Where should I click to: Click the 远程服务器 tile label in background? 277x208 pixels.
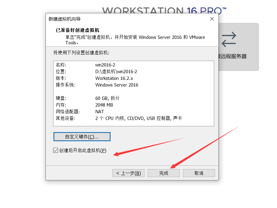(x=233, y=56)
